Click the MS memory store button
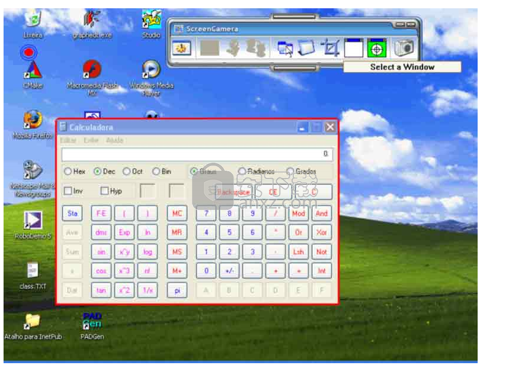This screenshot has height=375, width=512. [177, 251]
